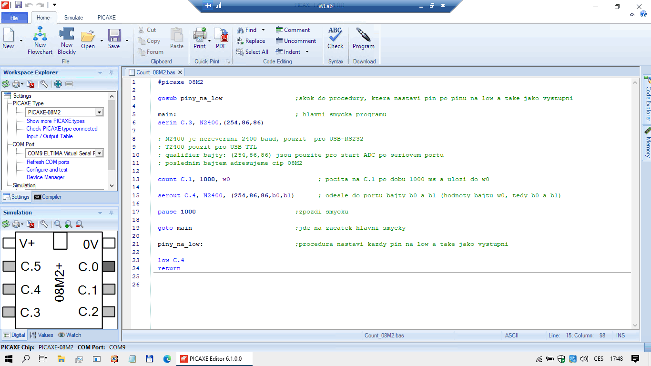This screenshot has height=366, width=651.
Task: Toggle simulation pin C.2 state
Action: [x=109, y=312]
